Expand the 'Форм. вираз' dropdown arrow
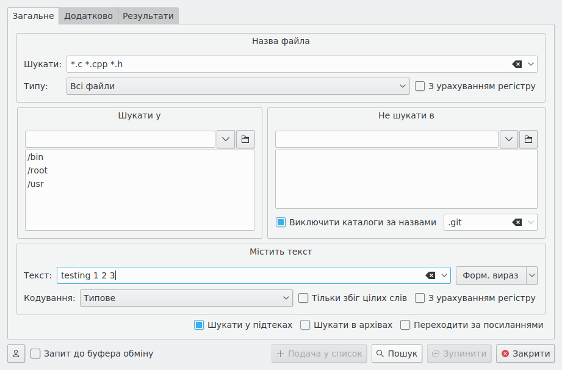The width and height of the screenshot is (562, 370). click(532, 276)
